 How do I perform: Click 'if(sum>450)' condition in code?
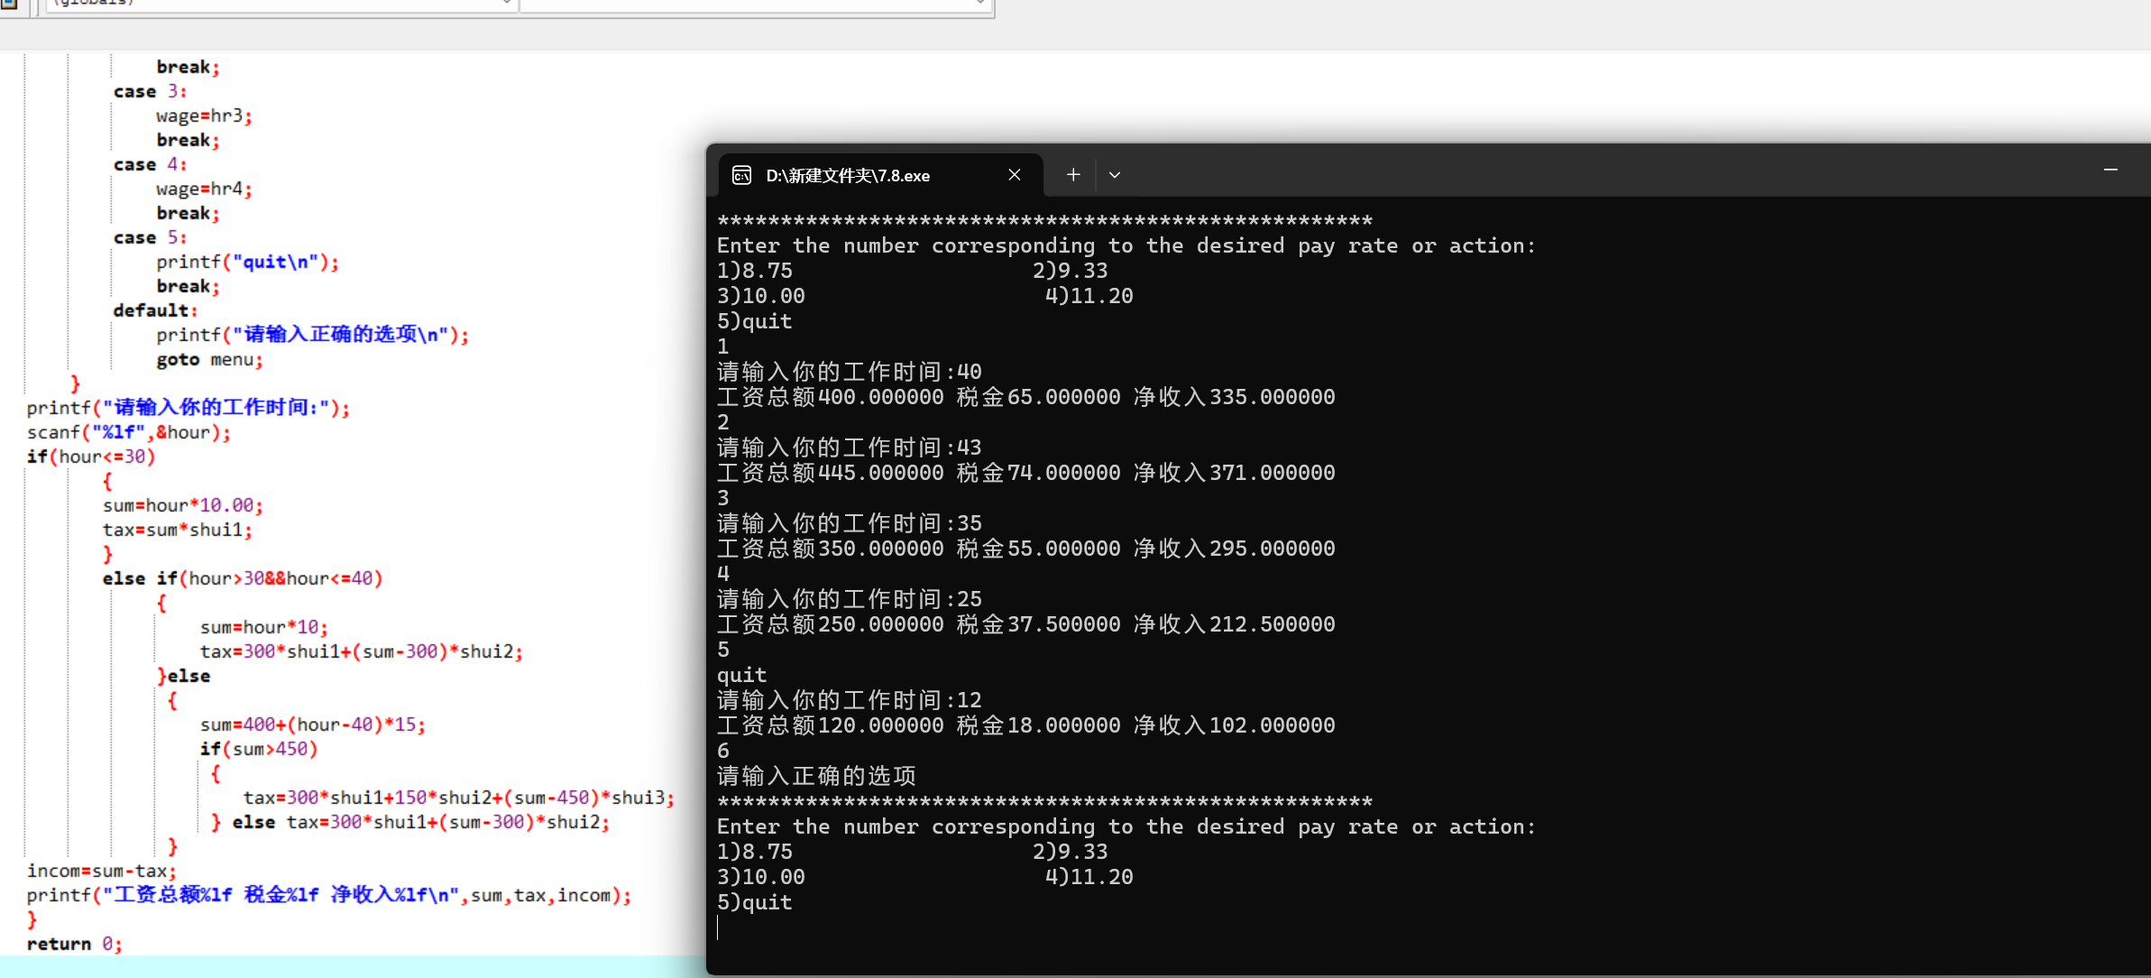tap(259, 749)
